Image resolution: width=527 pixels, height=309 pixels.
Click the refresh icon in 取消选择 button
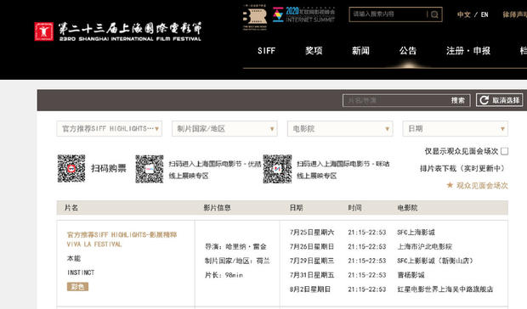click(x=484, y=100)
